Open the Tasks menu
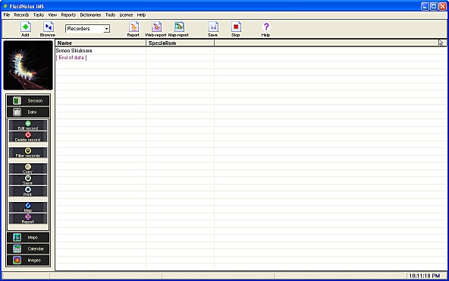This screenshot has width=449, height=281. tap(39, 15)
